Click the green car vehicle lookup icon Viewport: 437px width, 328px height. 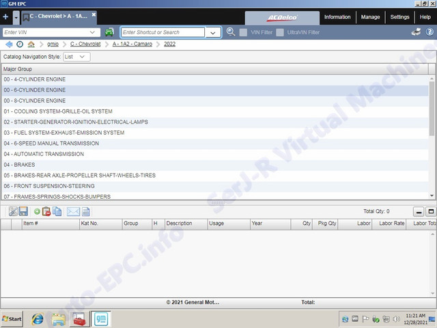pos(109,32)
